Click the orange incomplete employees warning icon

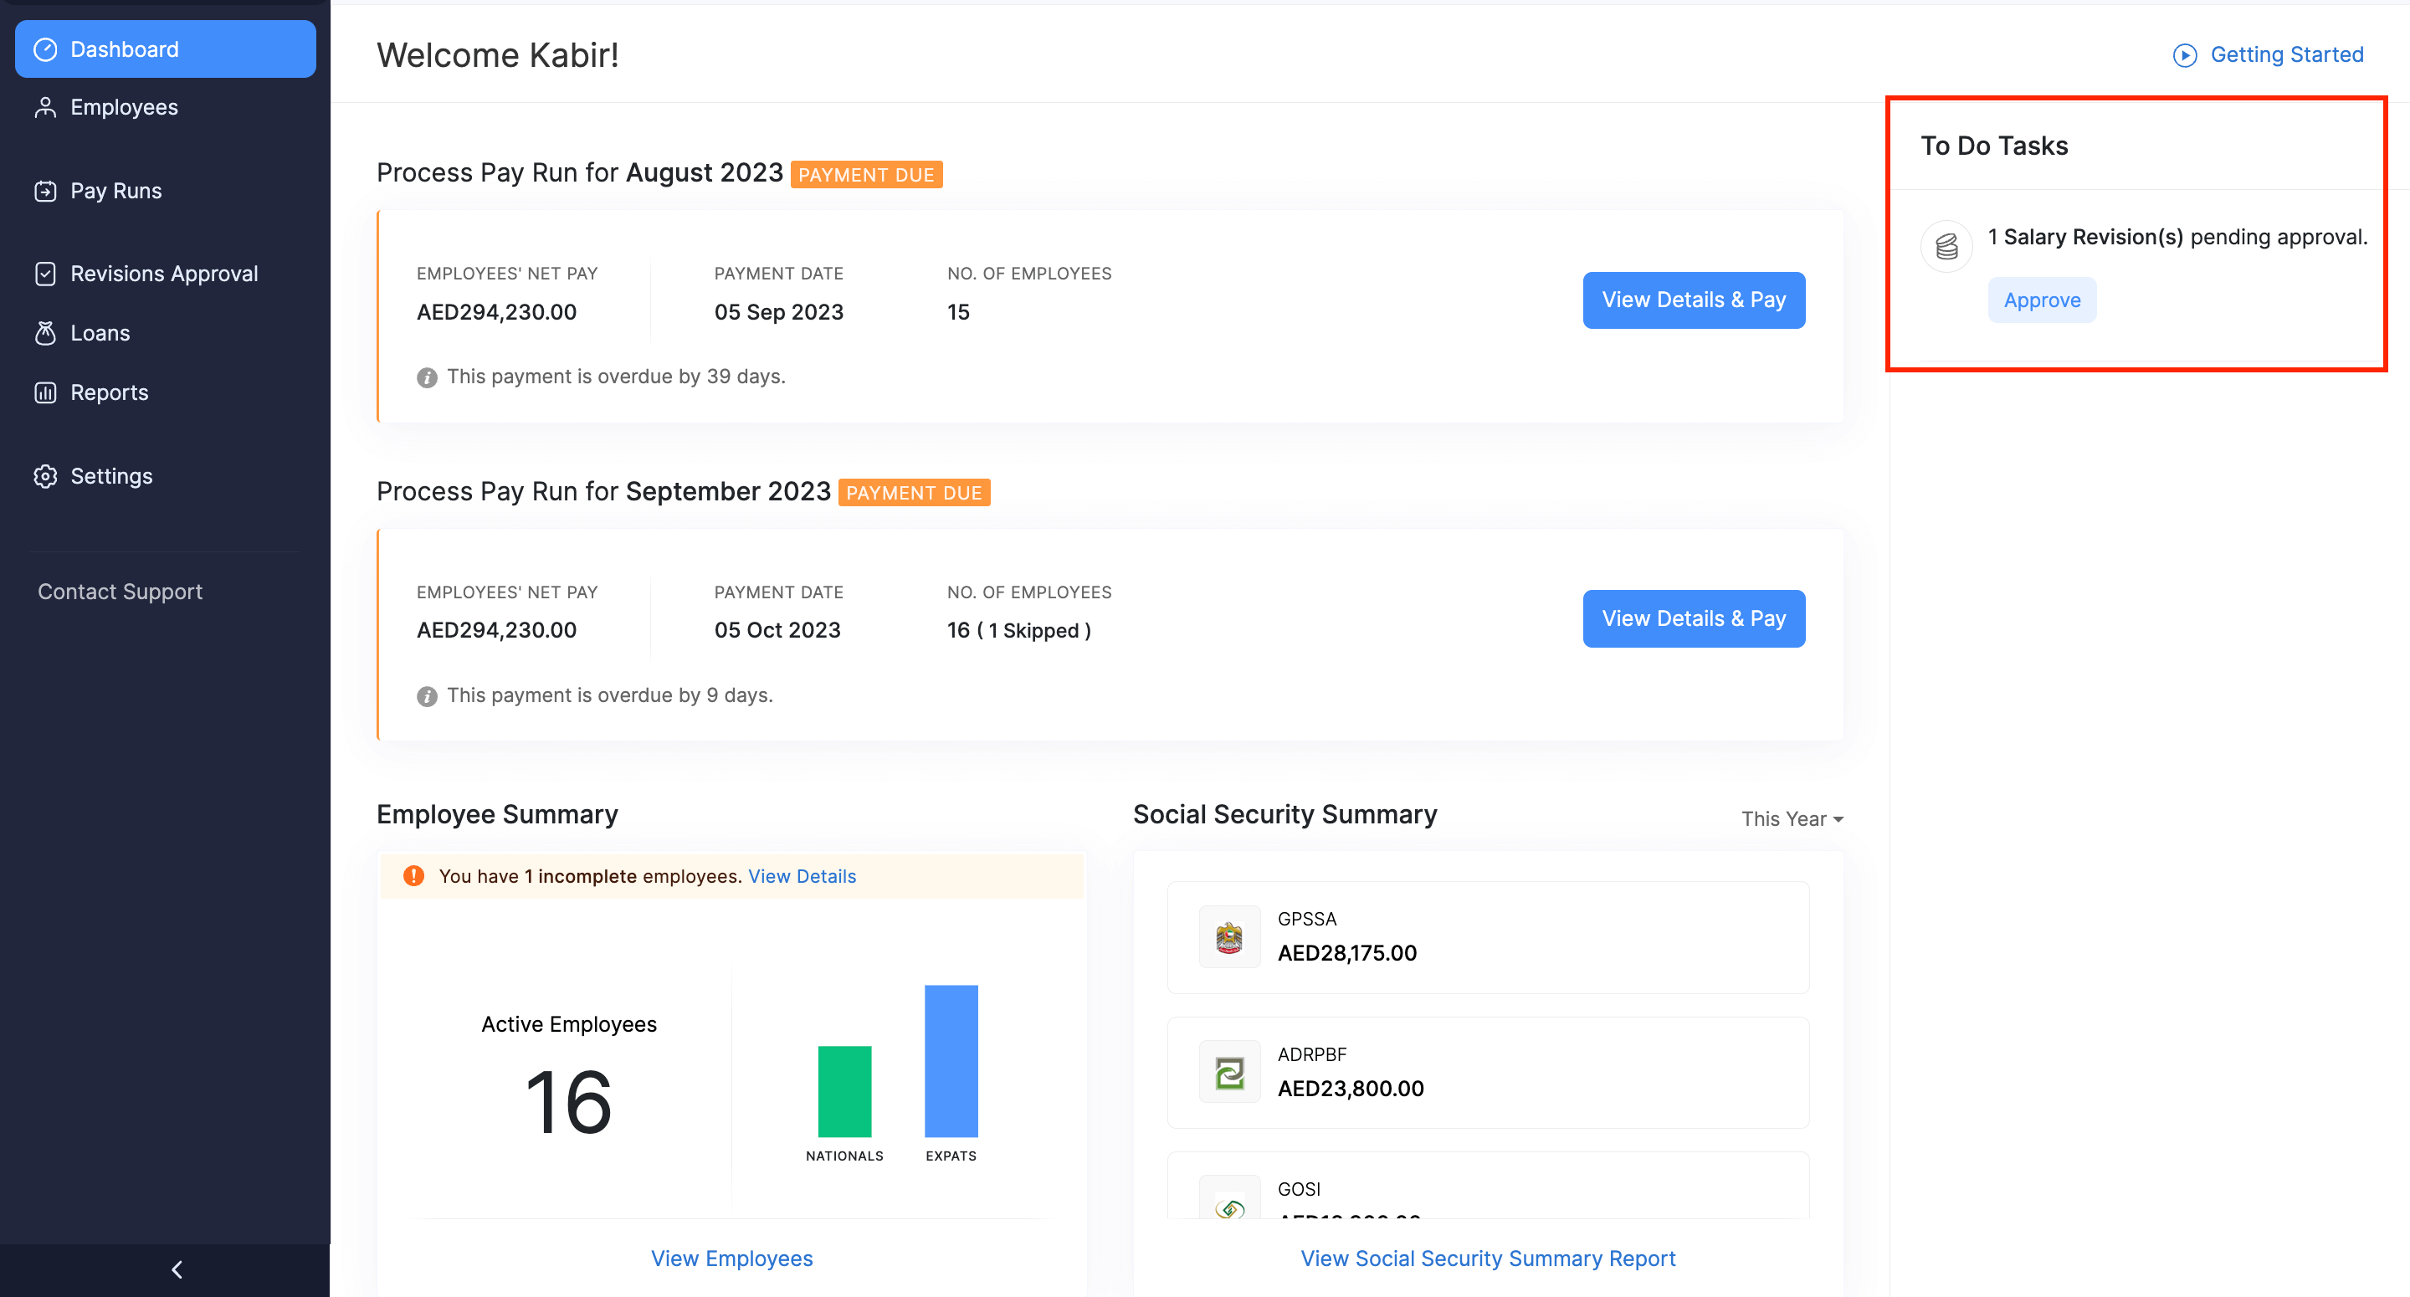pyautogui.click(x=413, y=876)
